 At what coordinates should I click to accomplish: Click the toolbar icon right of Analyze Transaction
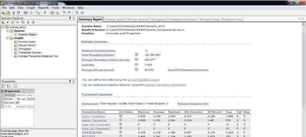(57, 13)
